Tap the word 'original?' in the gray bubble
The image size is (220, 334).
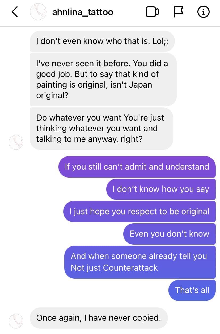(52, 95)
